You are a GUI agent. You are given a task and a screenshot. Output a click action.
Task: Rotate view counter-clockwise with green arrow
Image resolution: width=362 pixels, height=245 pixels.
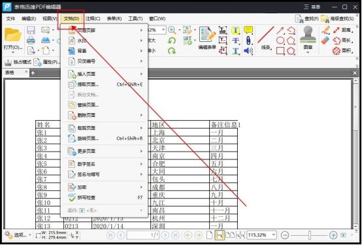tap(172, 41)
